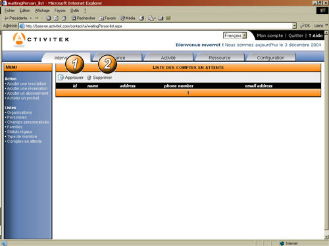The width and height of the screenshot is (329, 246).
Task: Click the id column header
Action: (x=75, y=86)
